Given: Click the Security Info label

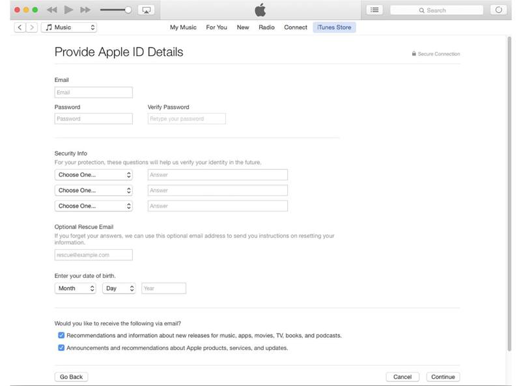Looking at the screenshot, I should click(71, 154).
